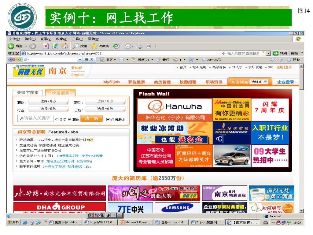The image size is (313, 235).
Task: Click the page scrollbar down arrow
Action: [x=301, y=211]
